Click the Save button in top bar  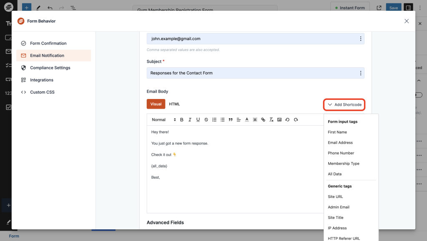[x=394, y=8]
